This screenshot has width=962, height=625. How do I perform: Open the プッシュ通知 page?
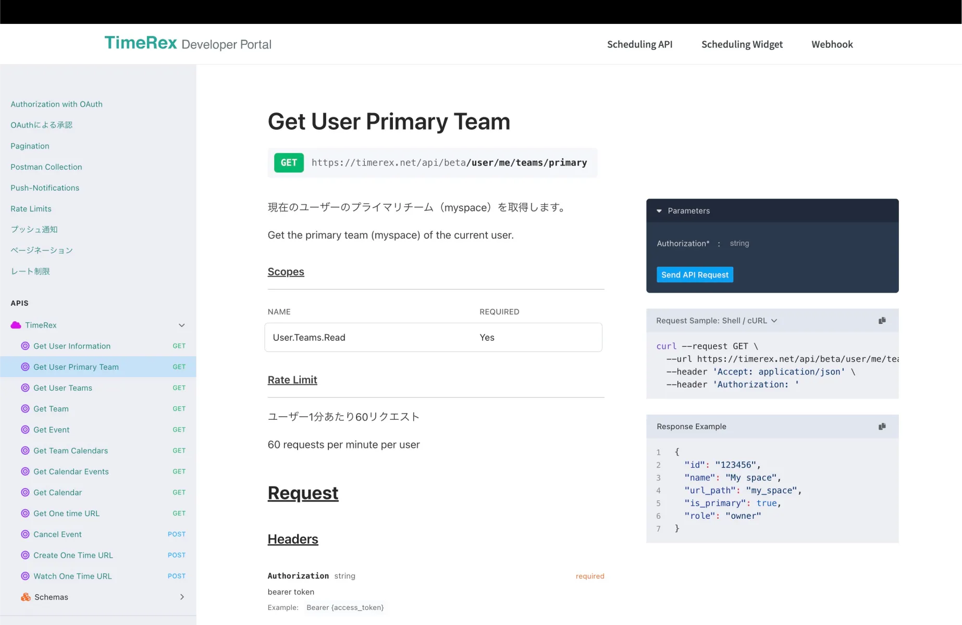pyautogui.click(x=34, y=229)
